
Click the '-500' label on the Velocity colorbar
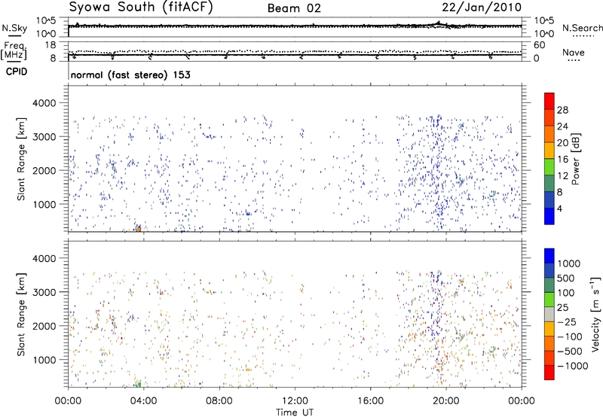click(x=570, y=351)
